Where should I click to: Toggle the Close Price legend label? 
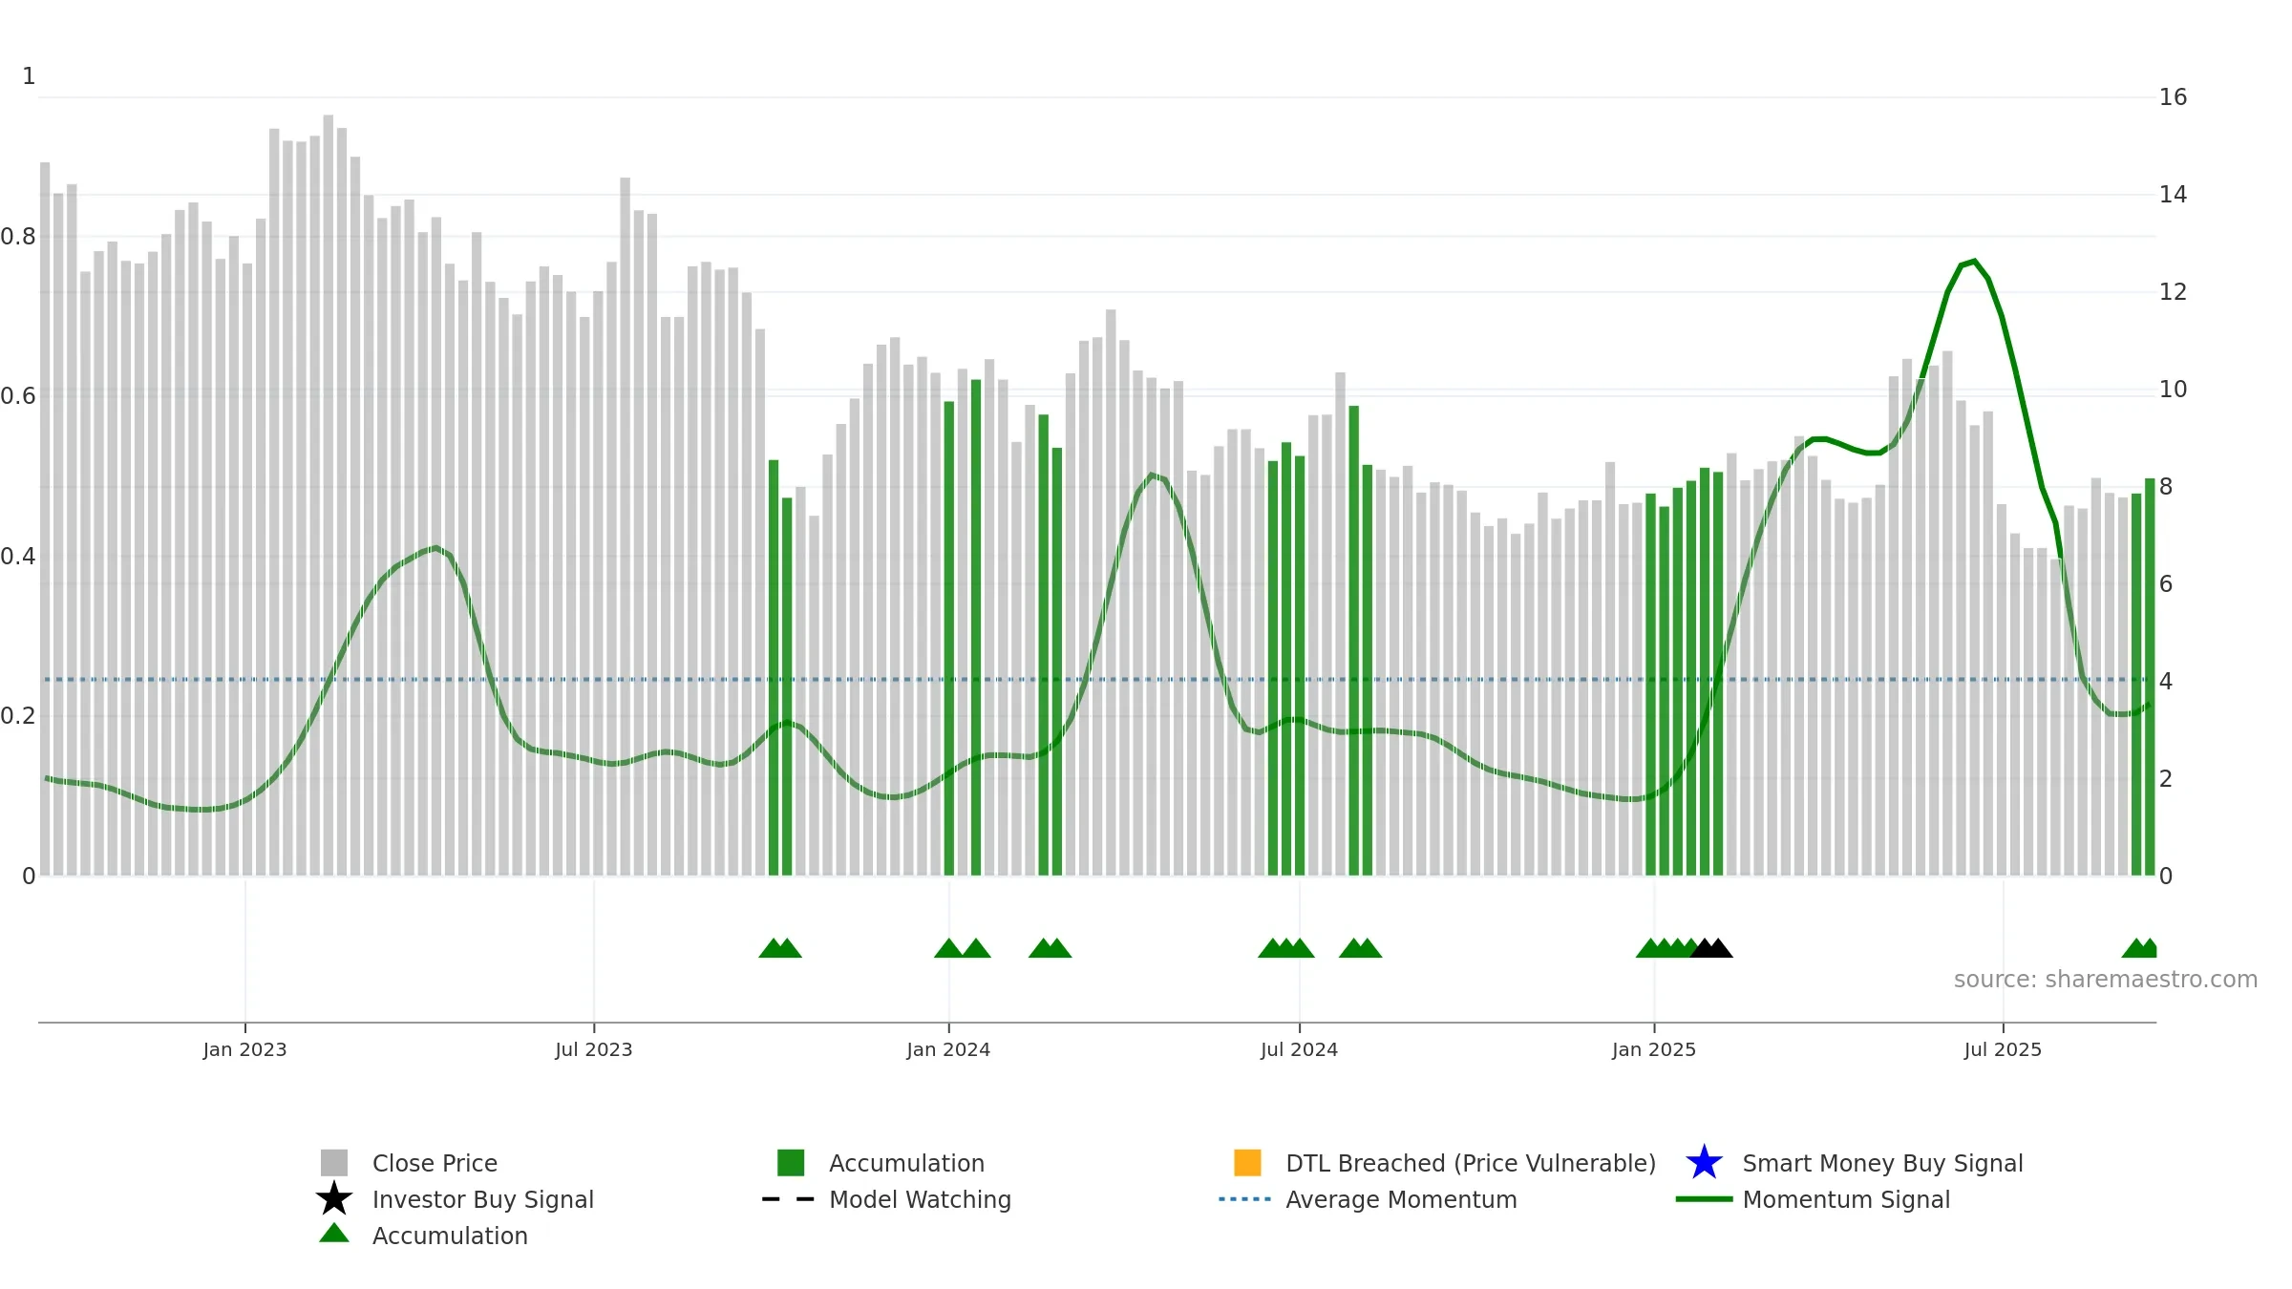pyautogui.click(x=435, y=1163)
